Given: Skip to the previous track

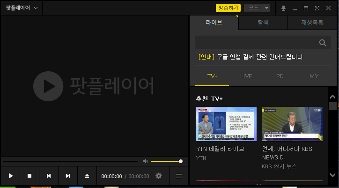Looking at the screenshot, I should pyautogui.click(x=49, y=176).
